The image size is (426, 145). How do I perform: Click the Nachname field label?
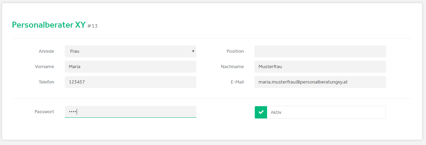coord(232,67)
